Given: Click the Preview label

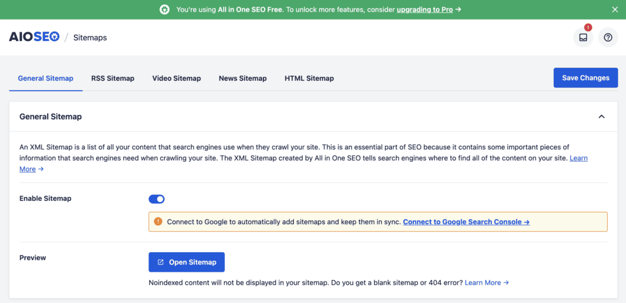Looking at the screenshot, I should pos(33,258).
